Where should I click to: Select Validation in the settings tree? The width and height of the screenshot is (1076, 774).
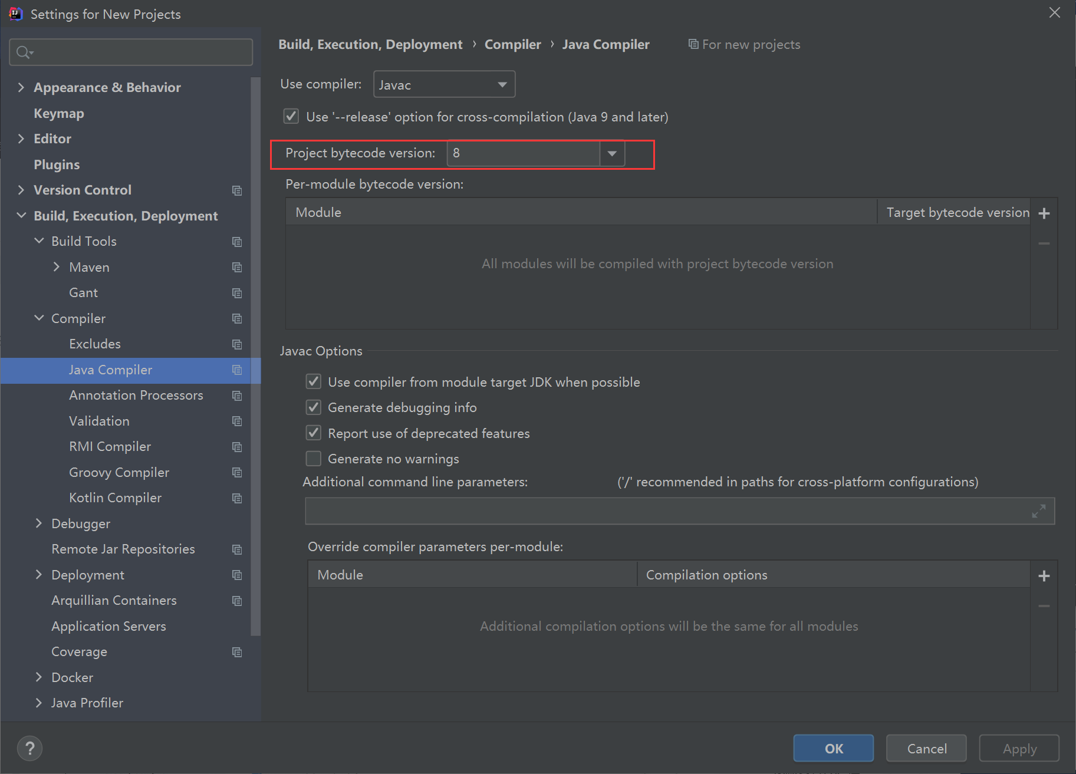tap(99, 421)
